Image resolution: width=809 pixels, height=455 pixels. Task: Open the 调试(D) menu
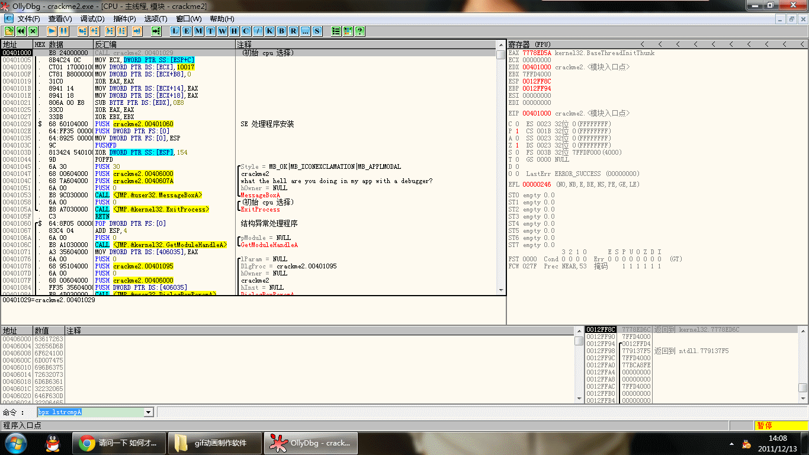(92, 19)
